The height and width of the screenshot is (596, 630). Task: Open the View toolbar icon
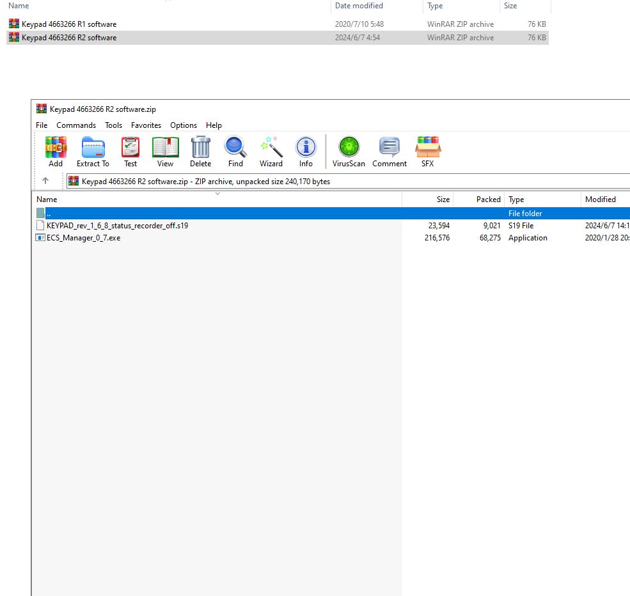165,147
